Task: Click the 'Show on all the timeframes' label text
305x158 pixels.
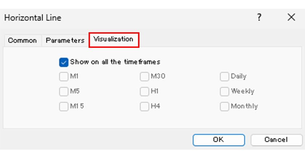Action: pyautogui.click(x=115, y=62)
